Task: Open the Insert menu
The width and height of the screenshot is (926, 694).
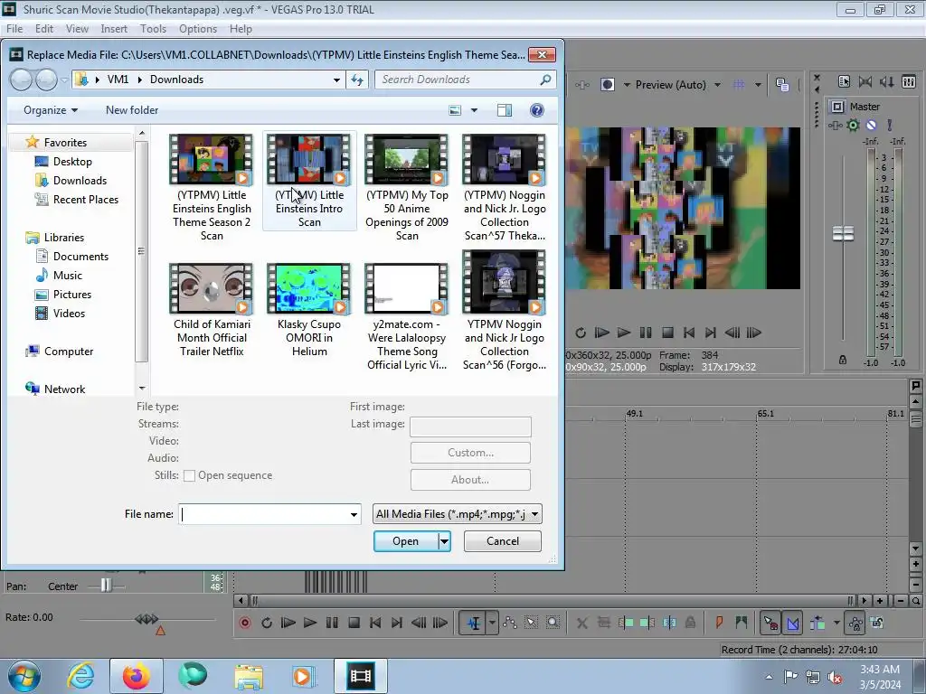Action: pyautogui.click(x=113, y=29)
